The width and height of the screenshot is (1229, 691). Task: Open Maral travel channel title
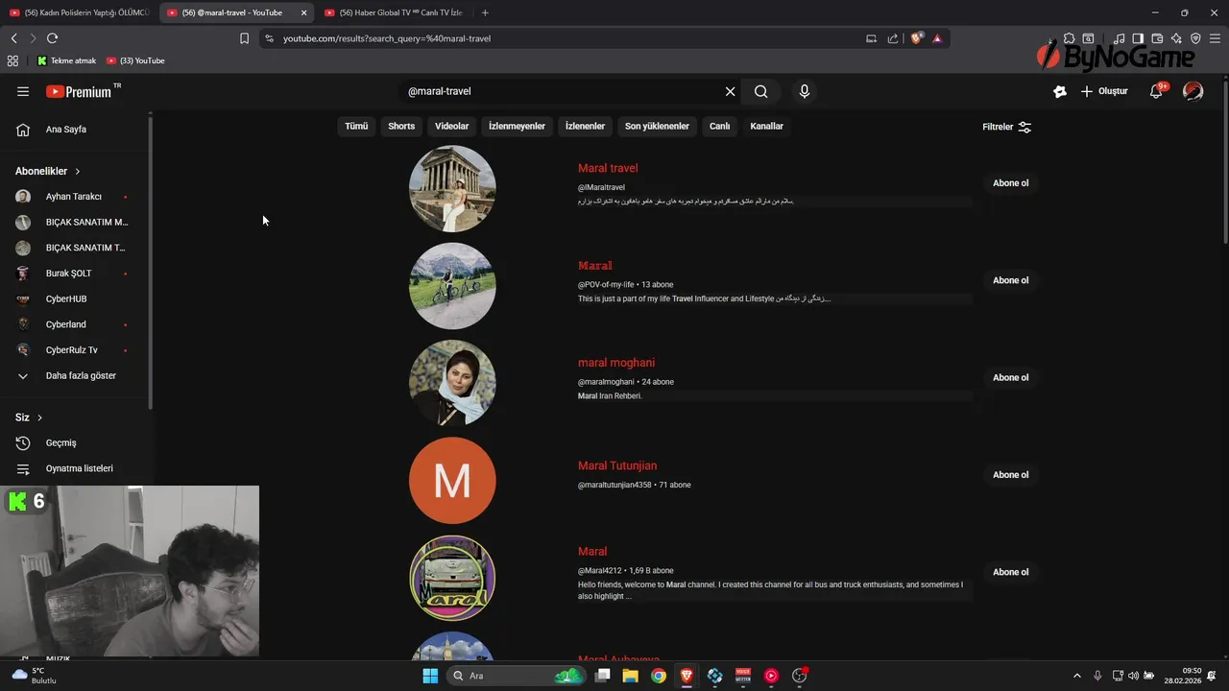click(x=608, y=168)
